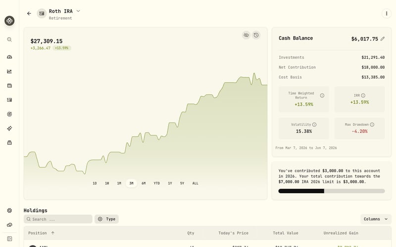This screenshot has height=247, width=396.
Task: Go back using the arrow icon
Action: (x=29, y=14)
